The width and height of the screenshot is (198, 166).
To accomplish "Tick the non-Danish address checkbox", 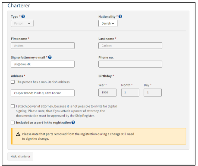I will tap(13, 82).
